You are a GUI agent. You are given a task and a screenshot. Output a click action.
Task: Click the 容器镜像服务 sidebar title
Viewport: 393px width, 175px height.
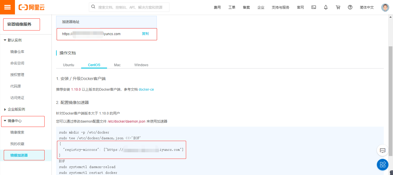(19, 24)
